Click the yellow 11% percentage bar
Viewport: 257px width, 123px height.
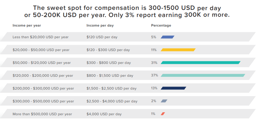coord(178,50)
